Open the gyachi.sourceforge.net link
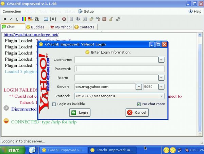 coord(31,35)
